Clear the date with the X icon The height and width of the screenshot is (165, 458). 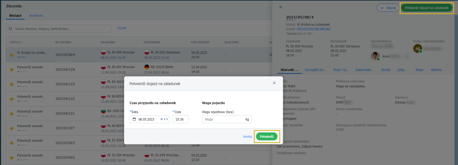coord(161,119)
